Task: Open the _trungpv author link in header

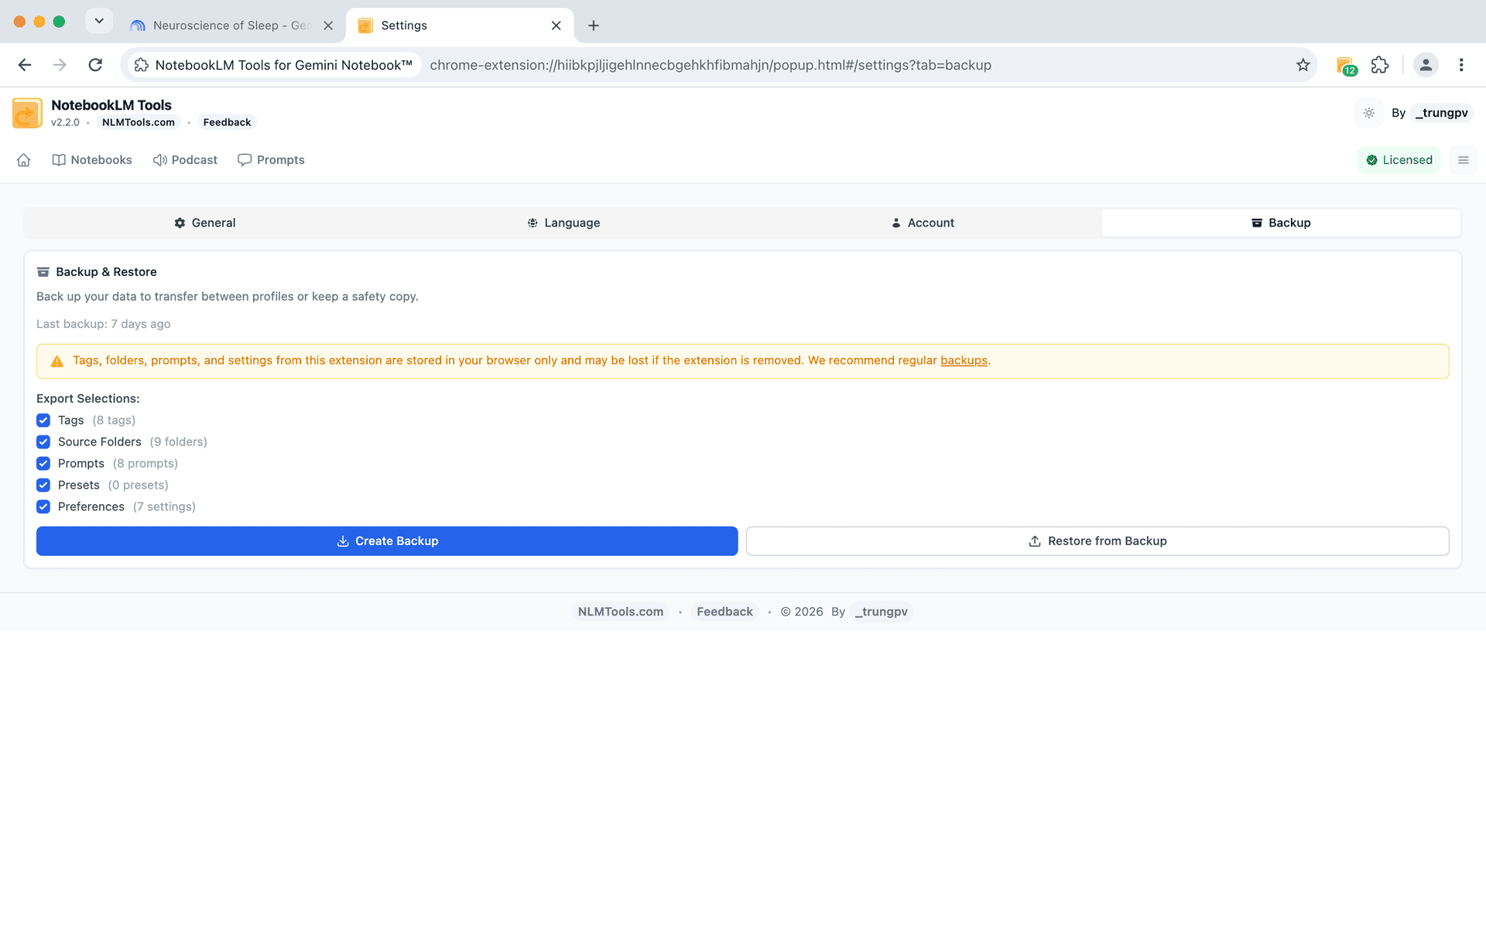Action: tap(1441, 113)
